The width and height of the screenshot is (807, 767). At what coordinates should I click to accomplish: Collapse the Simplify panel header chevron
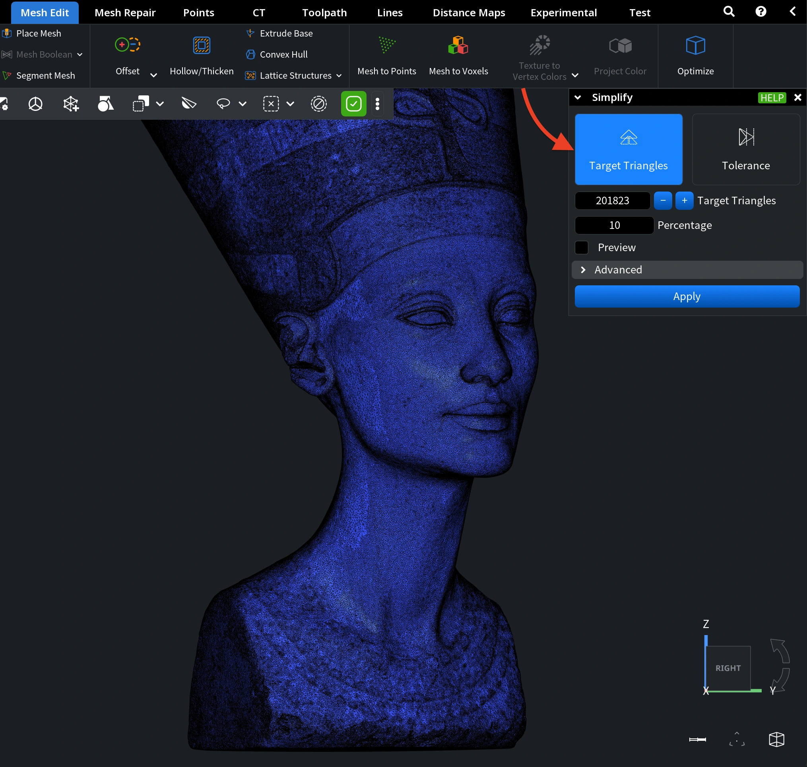click(x=578, y=97)
